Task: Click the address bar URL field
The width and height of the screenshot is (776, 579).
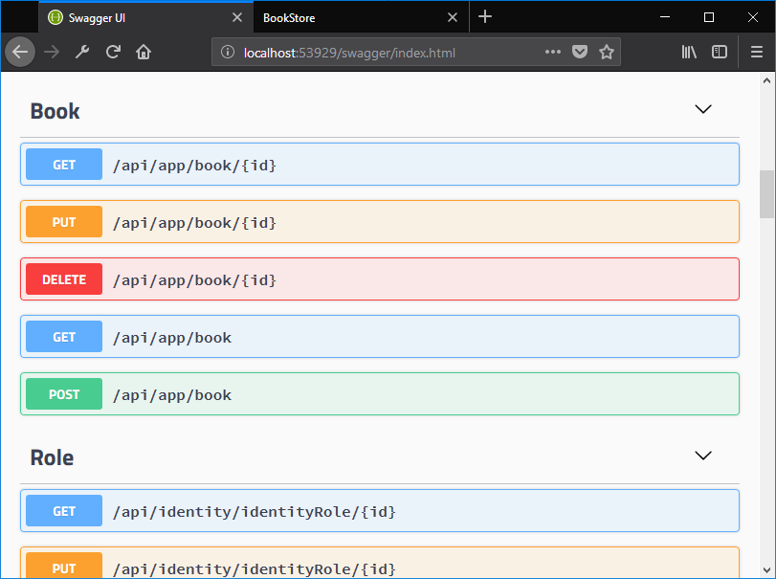Action: (x=383, y=52)
